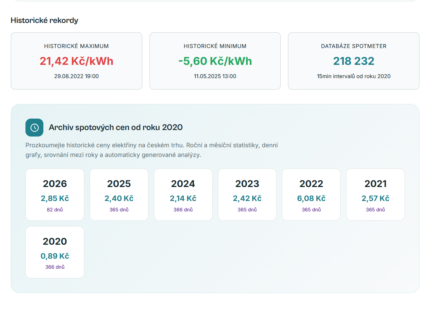
Task: Click the -5,60 Kč/kWh minimum value
Action: coord(215,61)
